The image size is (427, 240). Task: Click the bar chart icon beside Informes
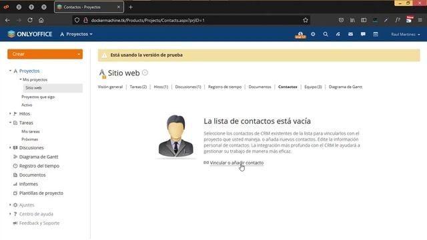click(15, 184)
